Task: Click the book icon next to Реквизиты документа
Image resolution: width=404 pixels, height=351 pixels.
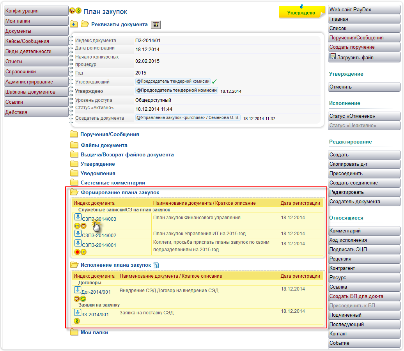Action: (156, 25)
